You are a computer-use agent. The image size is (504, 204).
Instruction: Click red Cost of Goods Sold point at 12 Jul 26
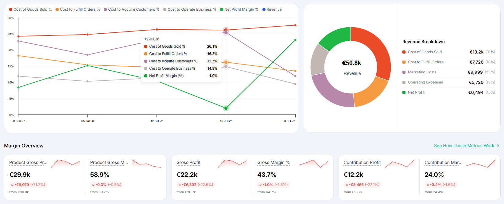click(x=157, y=29)
